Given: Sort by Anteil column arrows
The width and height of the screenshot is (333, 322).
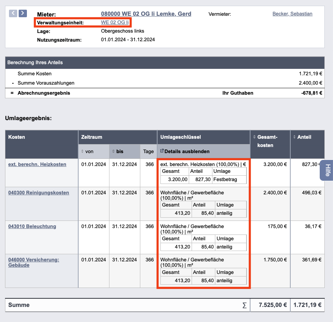Looking at the screenshot, I should click(x=294, y=137).
